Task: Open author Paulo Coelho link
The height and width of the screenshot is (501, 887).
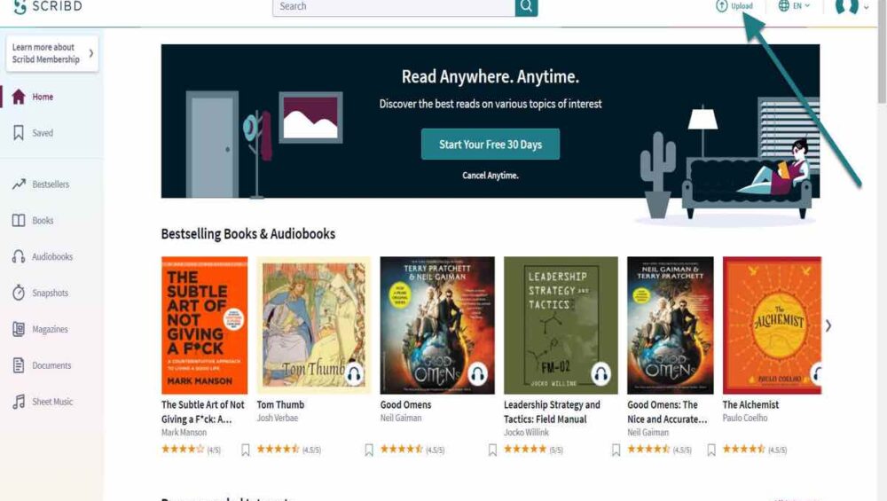Action: point(745,418)
